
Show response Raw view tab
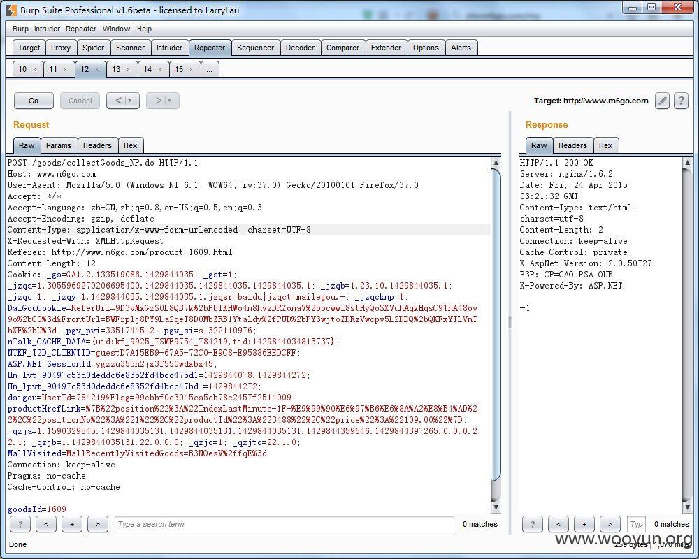[x=539, y=145]
